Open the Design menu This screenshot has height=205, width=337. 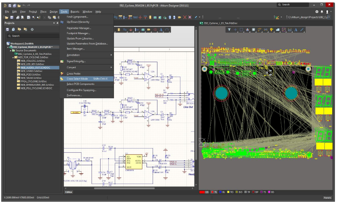click(x=54, y=12)
